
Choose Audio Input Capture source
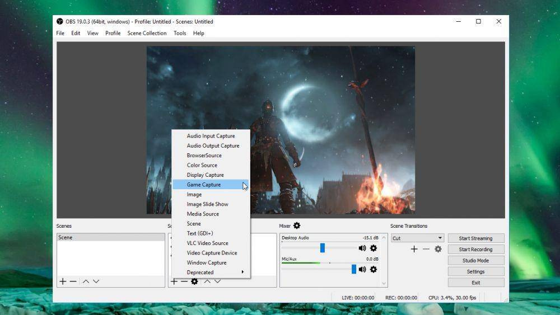(211, 136)
